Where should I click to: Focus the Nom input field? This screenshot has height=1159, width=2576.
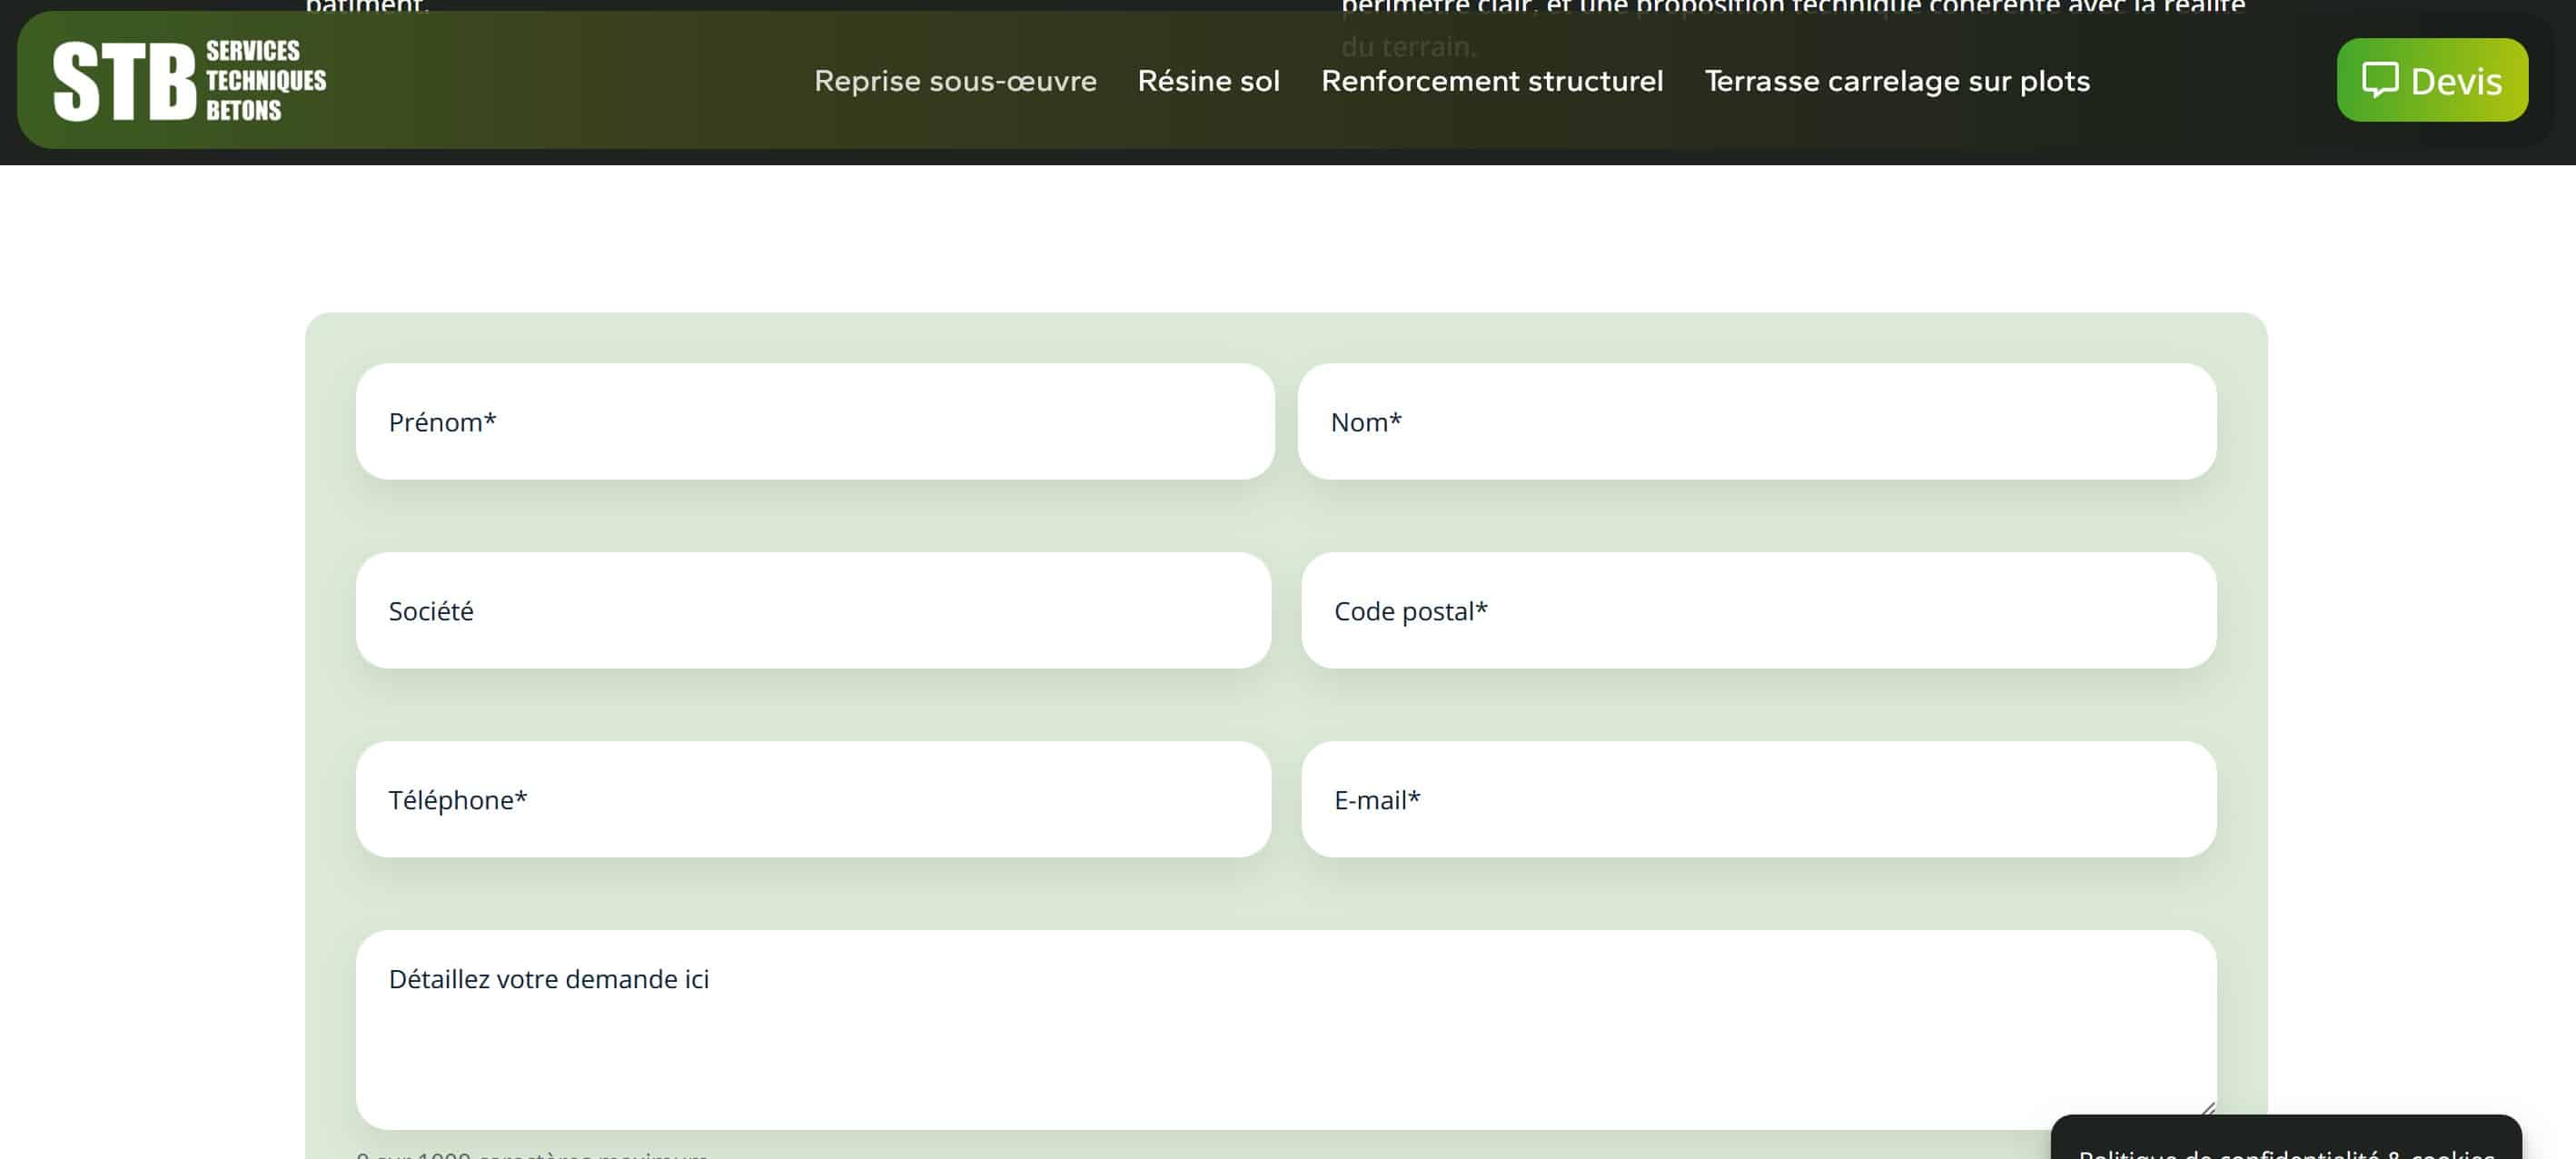coord(1758,422)
